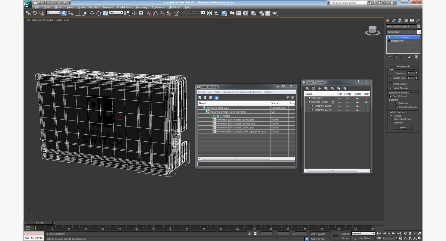Click the Align tool icon
Screen dimensions: 446x241
coord(216,13)
